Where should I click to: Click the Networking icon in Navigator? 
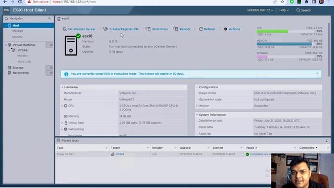[9, 73]
